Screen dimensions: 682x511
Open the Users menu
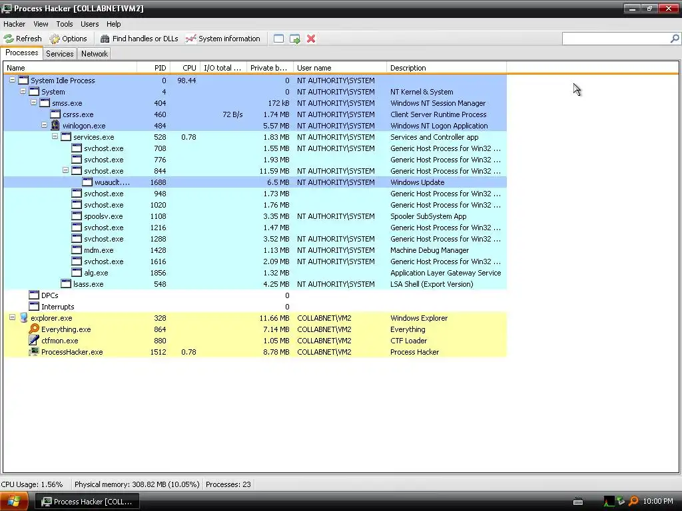(90, 24)
